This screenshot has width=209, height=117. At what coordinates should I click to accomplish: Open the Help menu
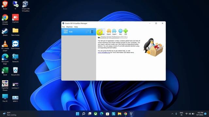(x=76, y=27)
